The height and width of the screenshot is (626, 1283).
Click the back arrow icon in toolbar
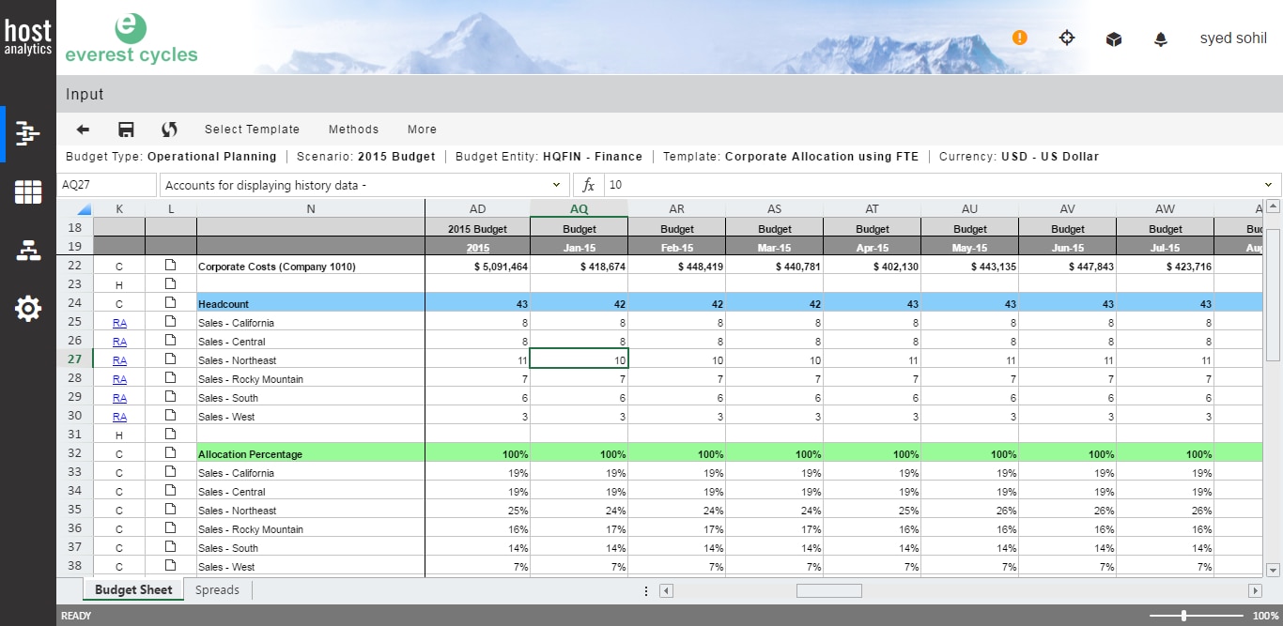tap(83, 130)
